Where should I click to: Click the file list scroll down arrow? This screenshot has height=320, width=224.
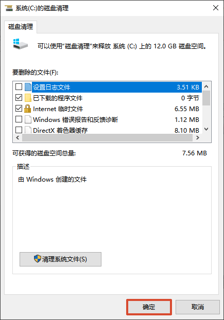(206, 129)
